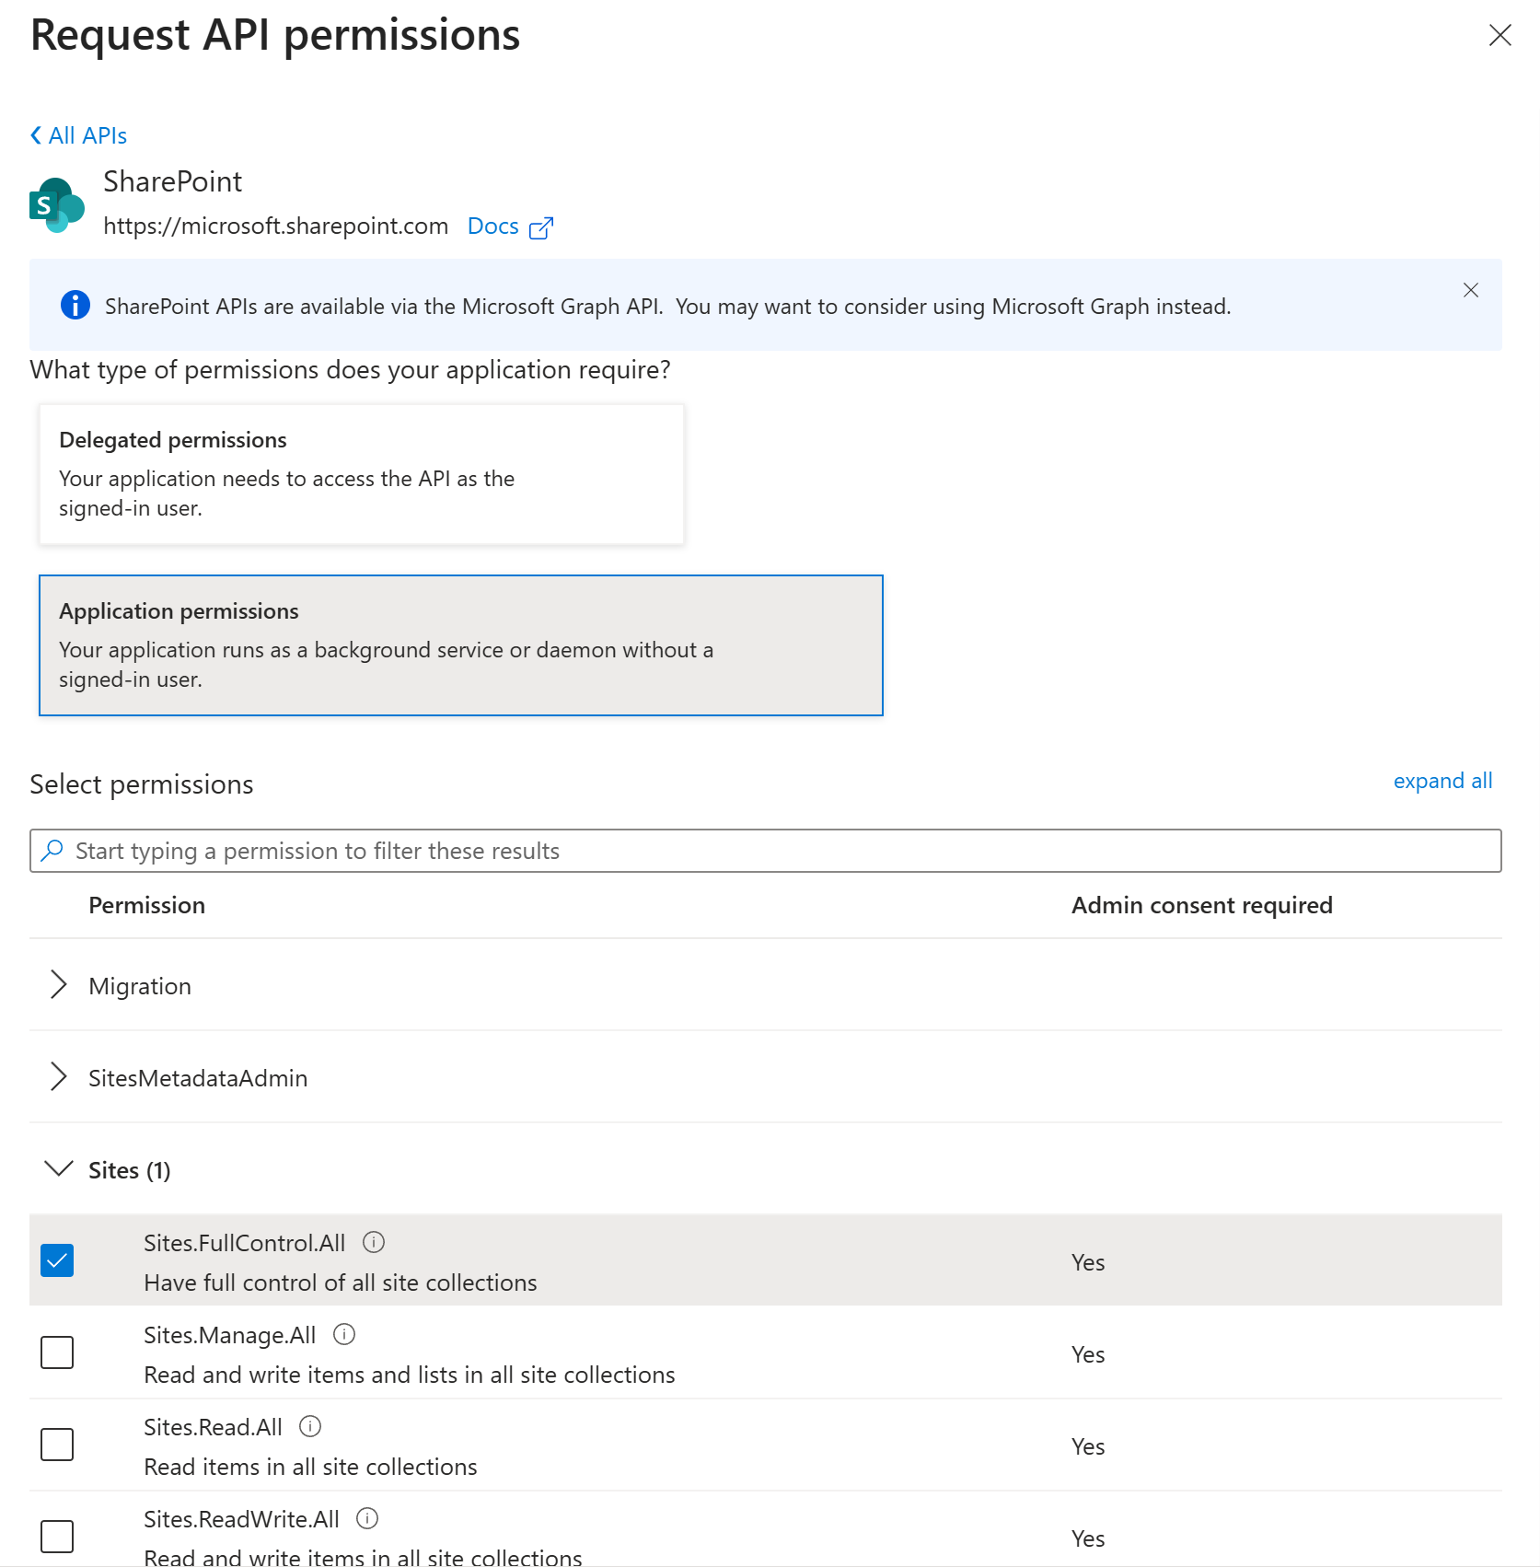The width and height of the screenshot is (1540, 1567).
Task: View info for Sites.Read.All permission
Action: [x=310, y=1426]
